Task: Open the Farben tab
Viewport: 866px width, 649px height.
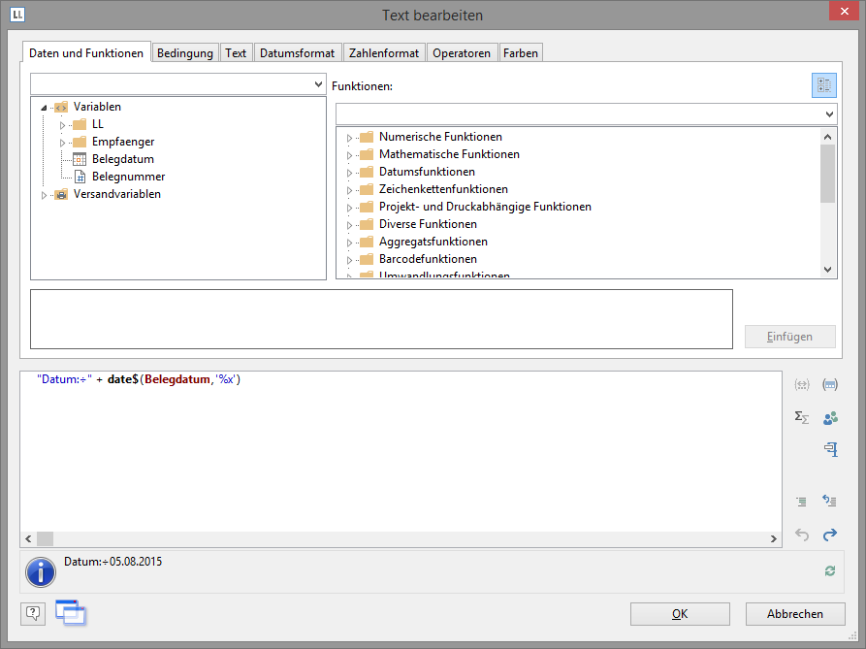Action: click(x=521, y=53)
